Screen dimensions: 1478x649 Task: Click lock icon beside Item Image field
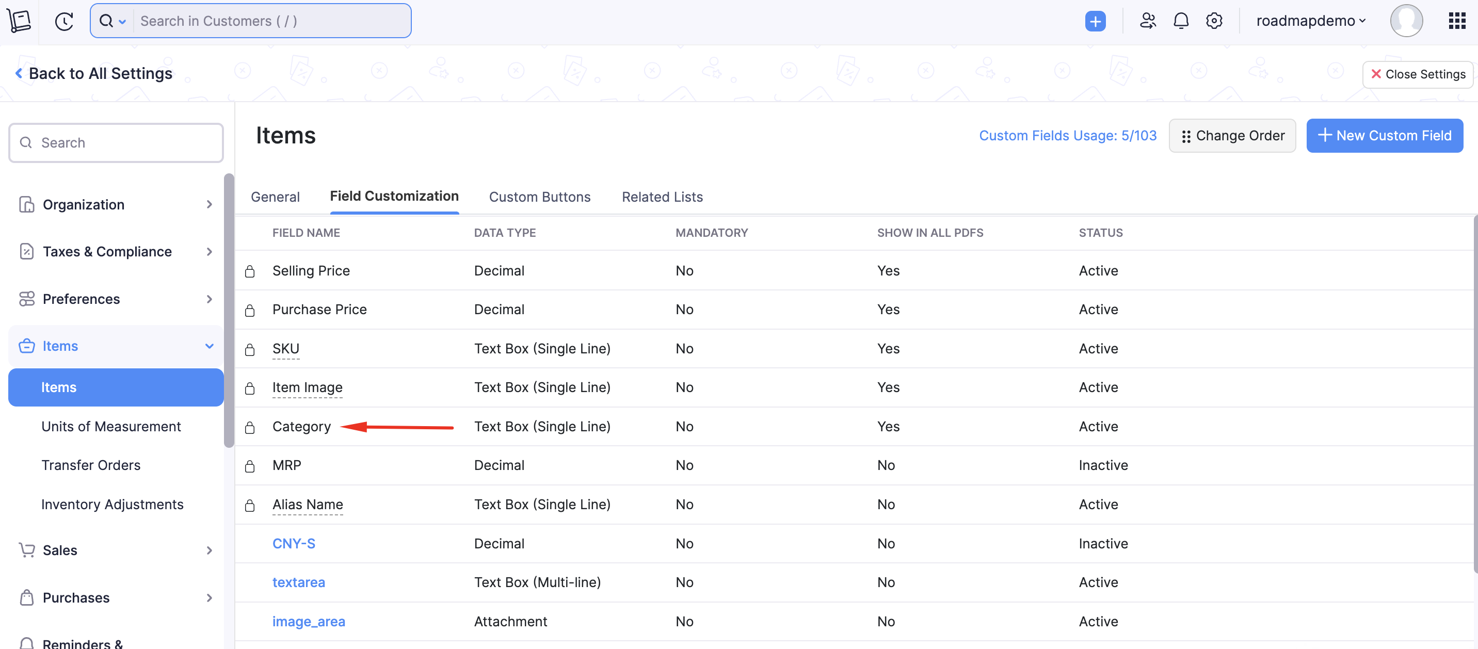tap(250, 388)
